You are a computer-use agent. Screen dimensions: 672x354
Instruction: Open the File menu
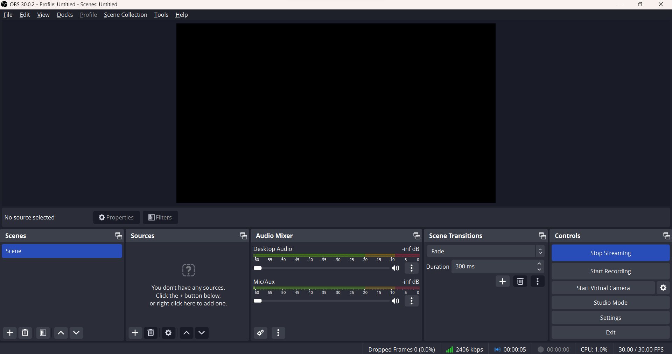coord(8,15)
